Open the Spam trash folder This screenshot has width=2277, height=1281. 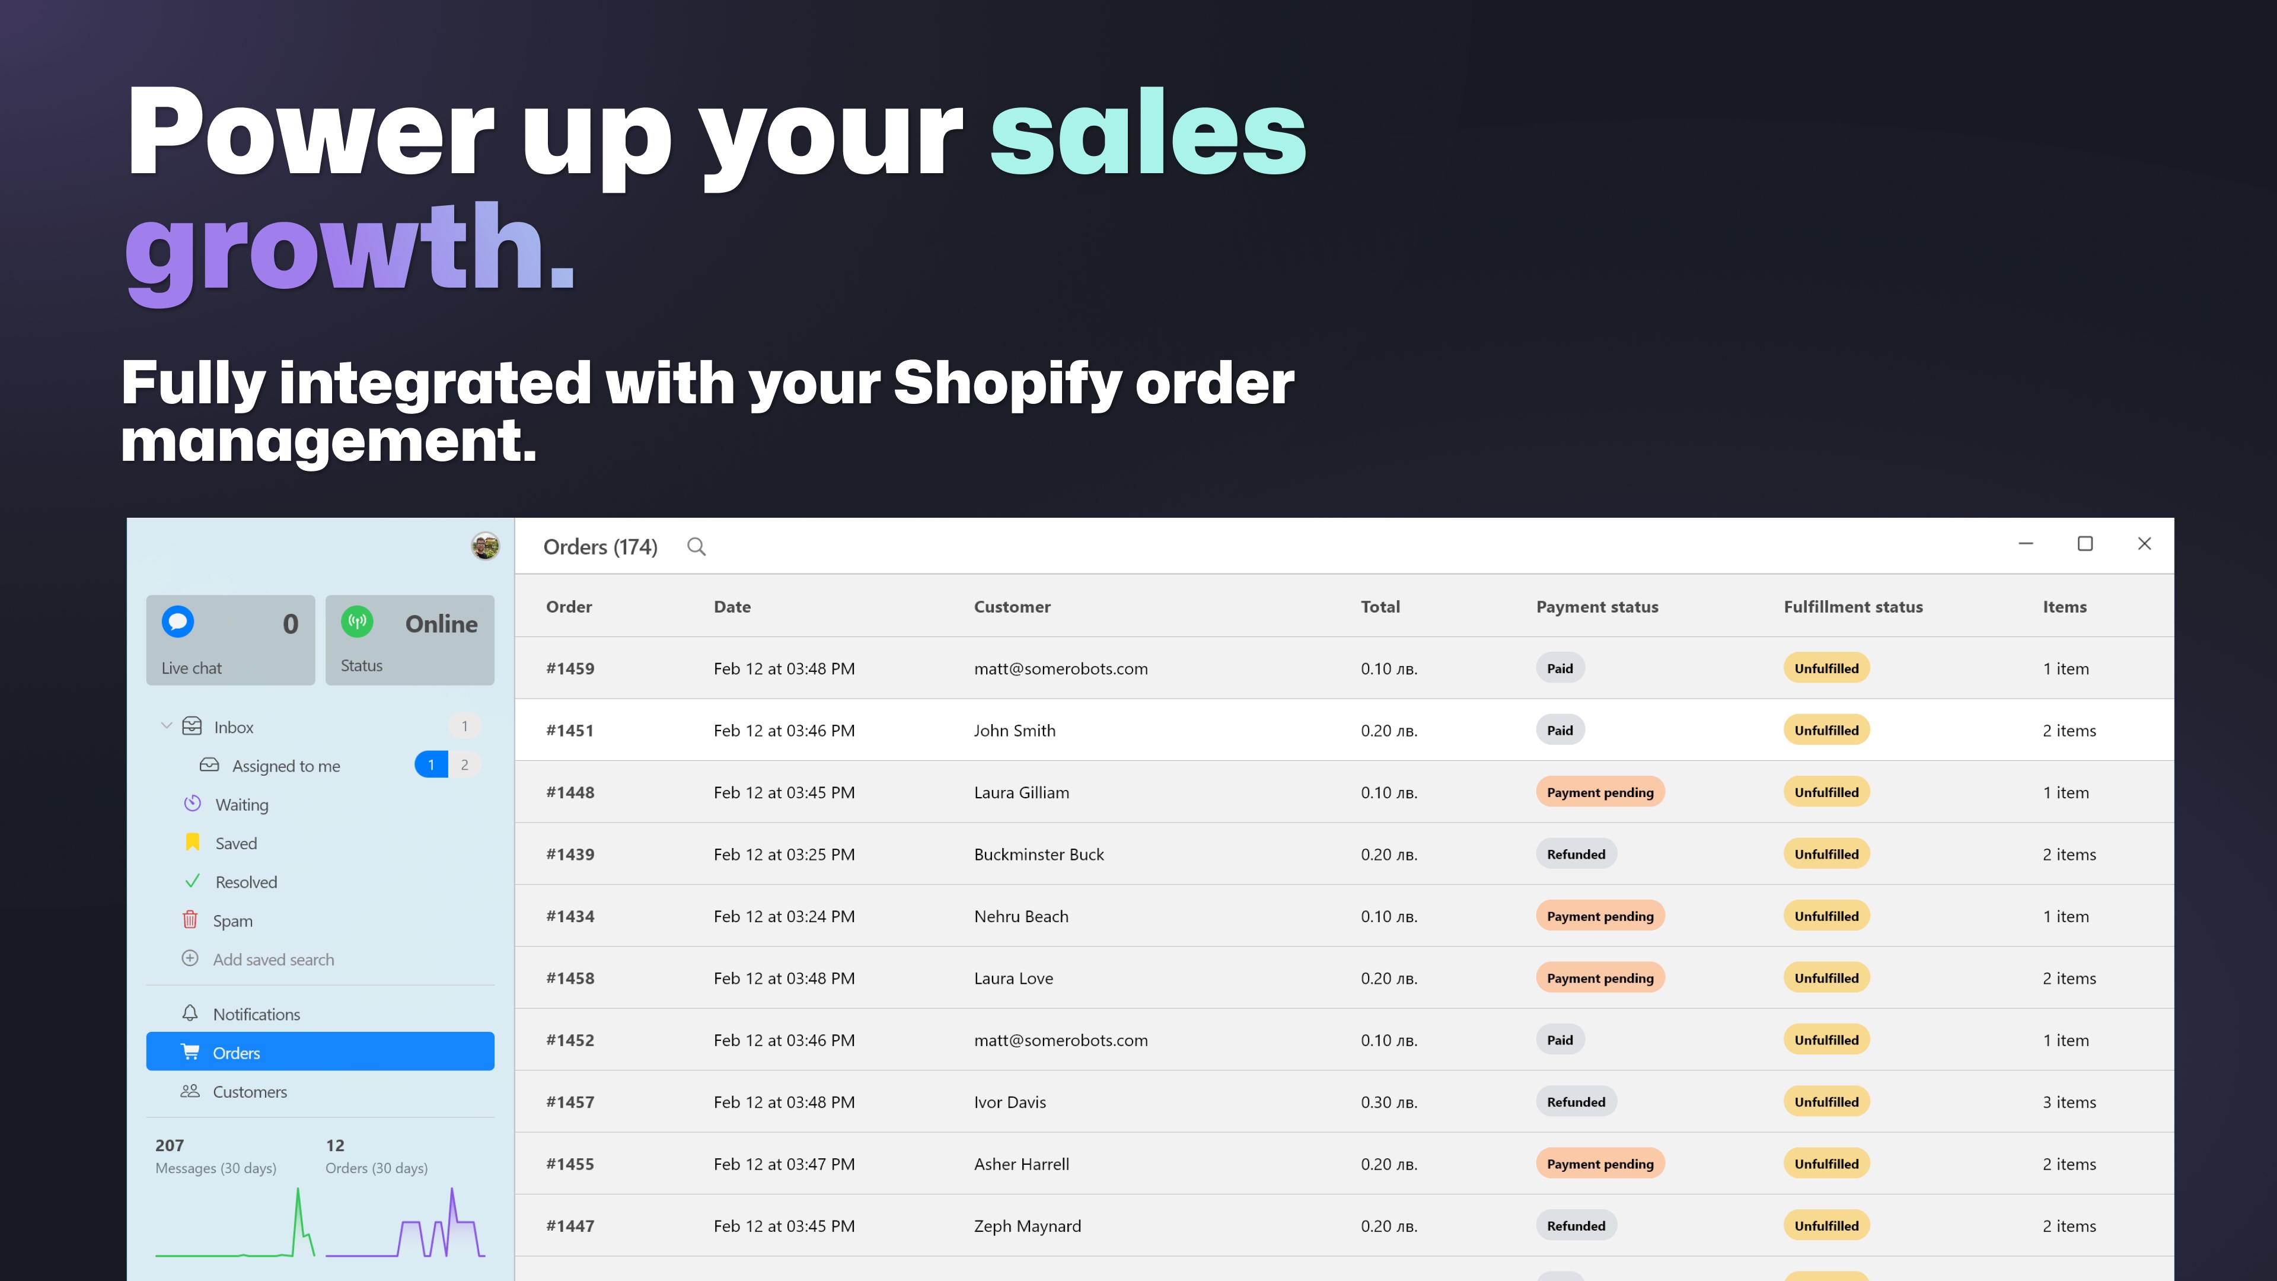232,920
